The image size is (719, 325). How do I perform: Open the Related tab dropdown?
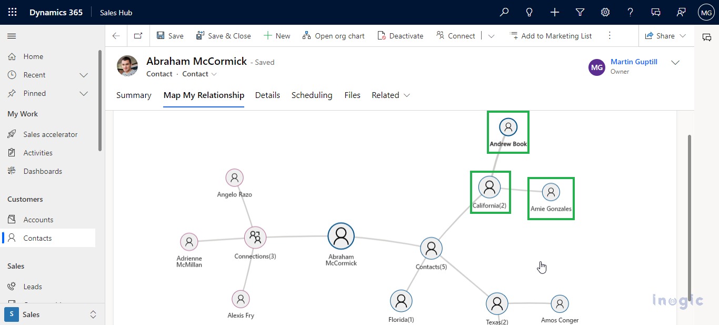click(391, 95)
